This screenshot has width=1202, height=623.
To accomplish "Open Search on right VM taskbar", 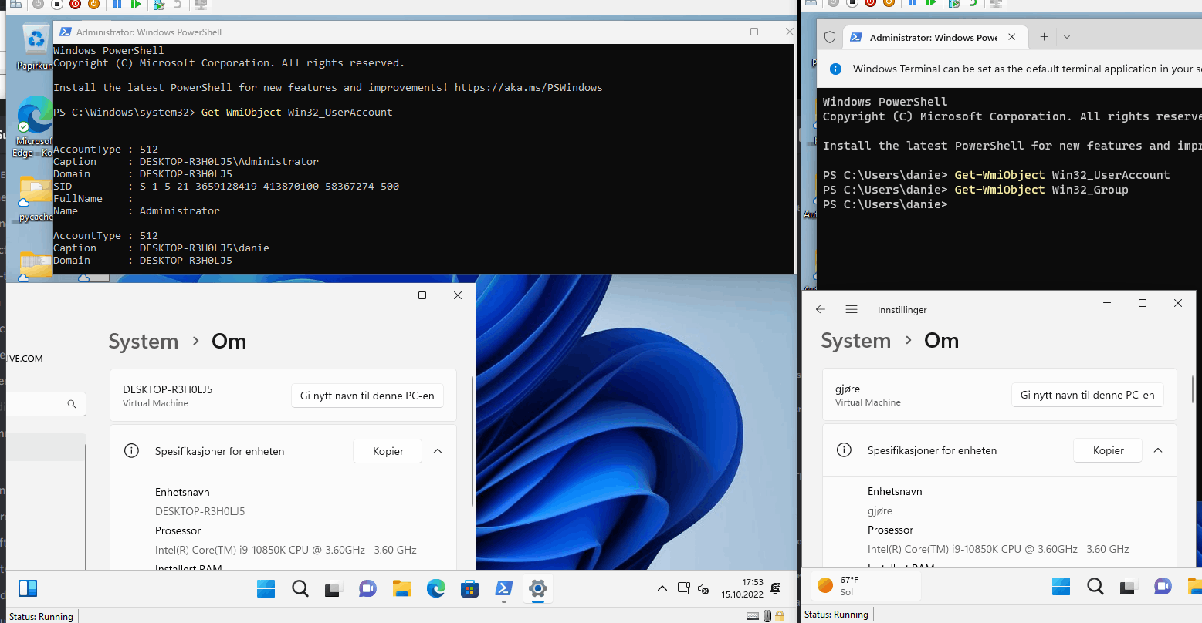I will (1095, 586).
